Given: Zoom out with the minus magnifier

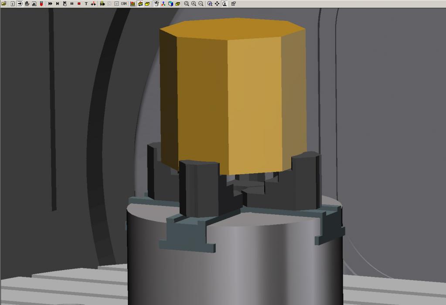Looking at the screenshot, I should point(201,3).
